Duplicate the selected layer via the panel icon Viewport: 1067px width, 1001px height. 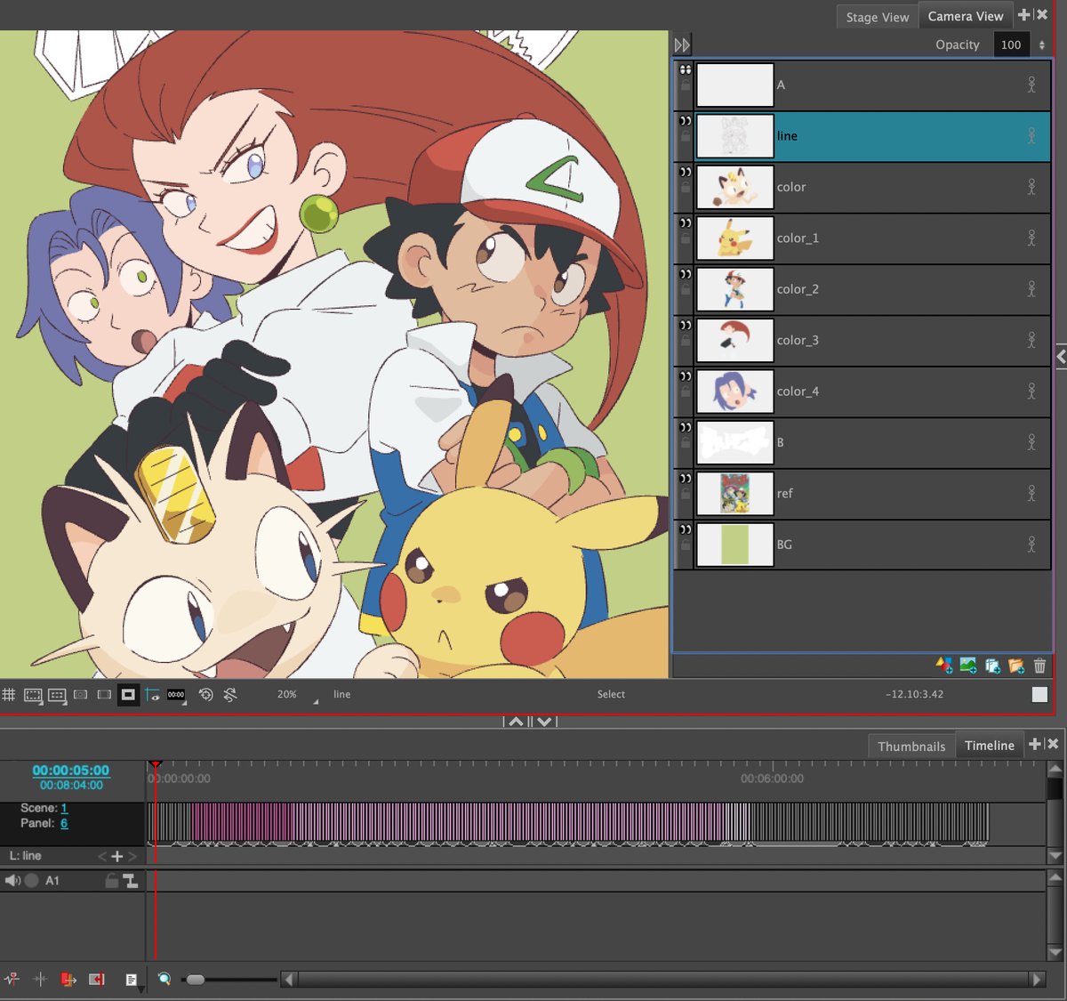(992, 666)
